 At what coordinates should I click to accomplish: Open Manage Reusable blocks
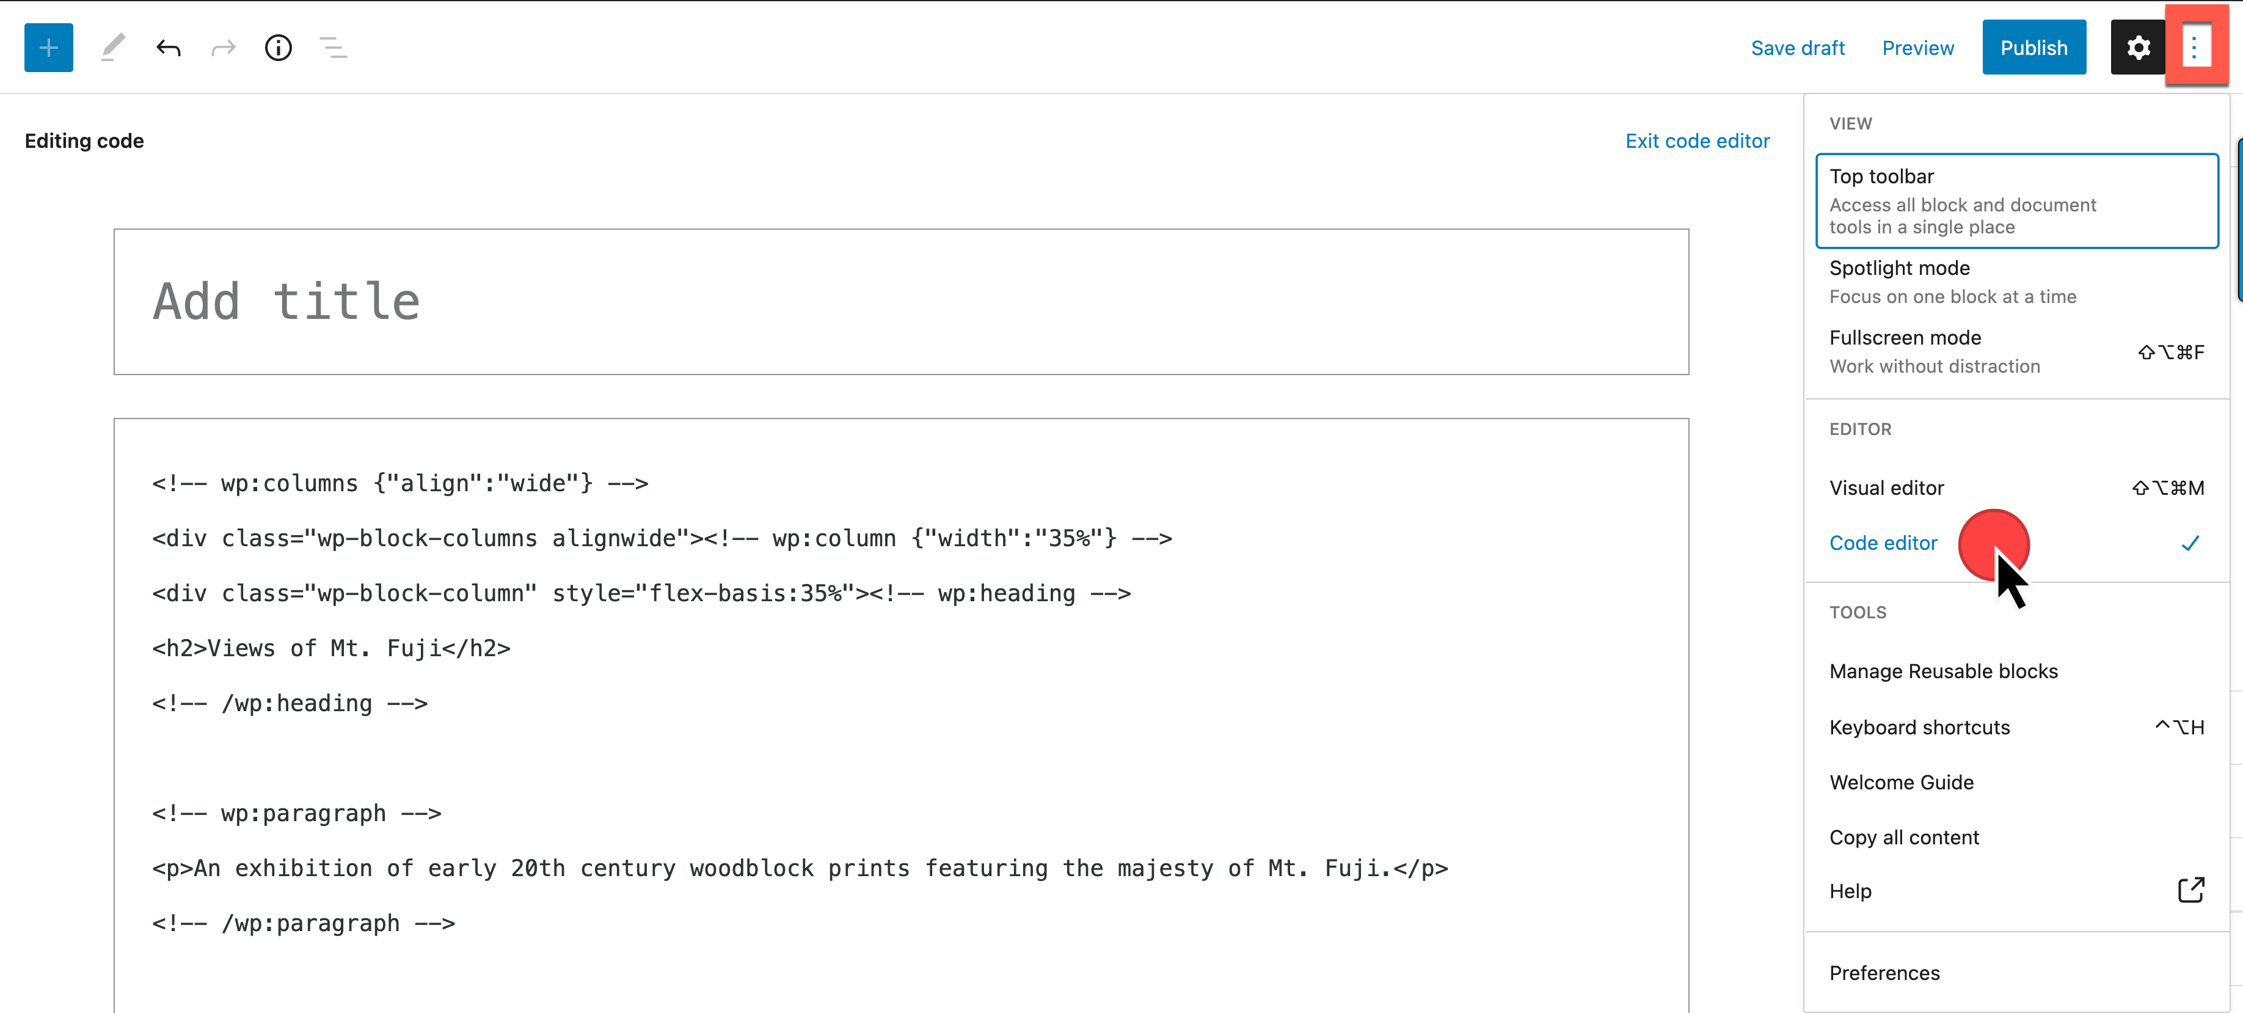[1944, 671]
